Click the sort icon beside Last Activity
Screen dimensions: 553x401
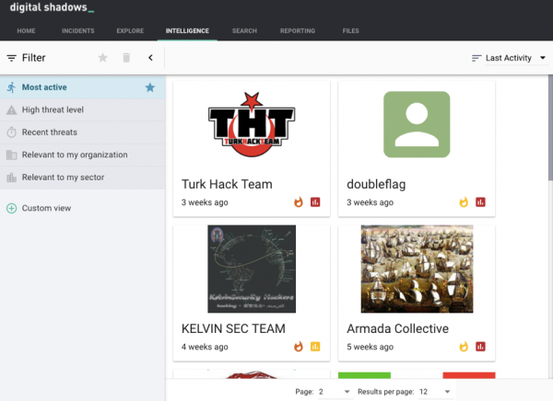(x=477, y=58)
